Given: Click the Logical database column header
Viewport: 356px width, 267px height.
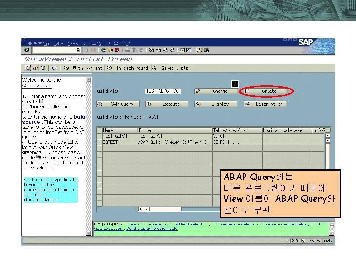Looking at the screenshot, I should click(287, 130).
